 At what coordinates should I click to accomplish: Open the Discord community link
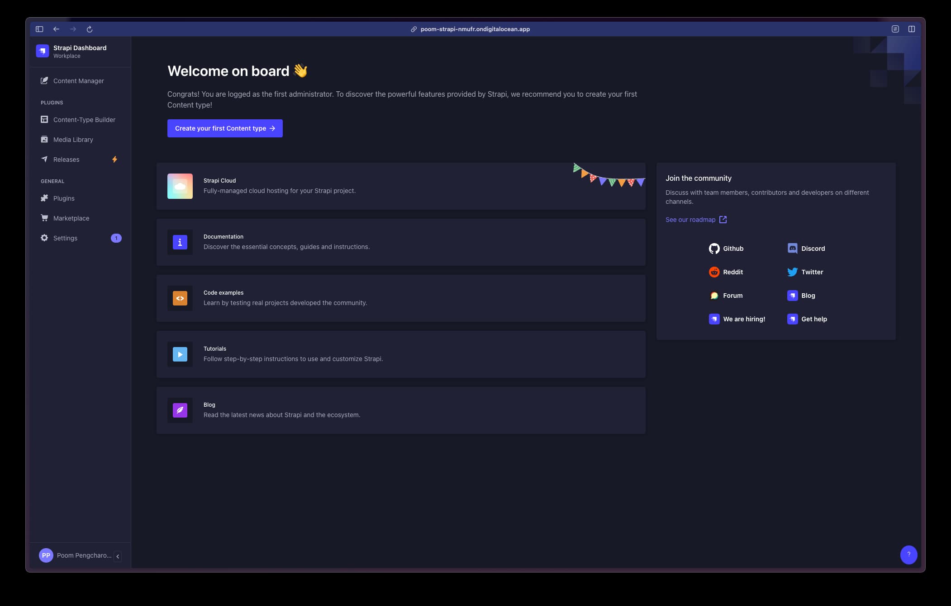point(806,249)
